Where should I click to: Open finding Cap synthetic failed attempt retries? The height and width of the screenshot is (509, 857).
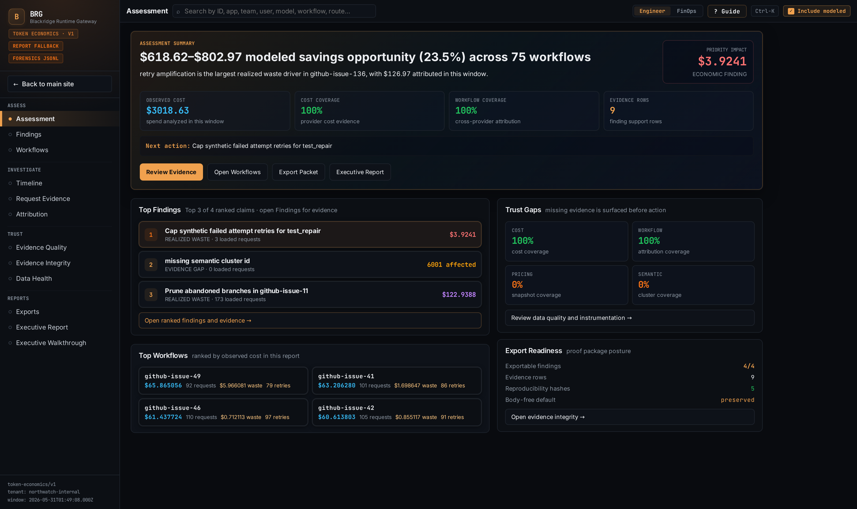click(310, 235)
